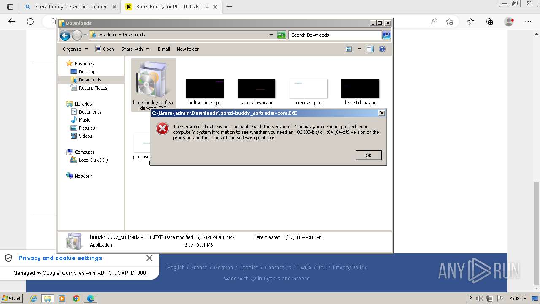Click Explorer Forward arrow button
The width and height of the screenshot is (540, 304).
coord(77,35)
